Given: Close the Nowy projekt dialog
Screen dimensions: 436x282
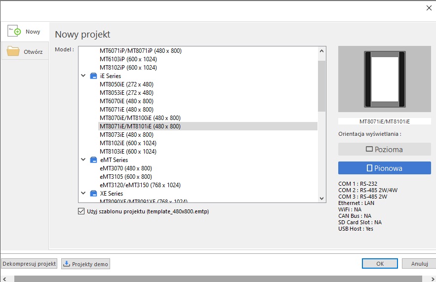Looking at the screenshot, I should (x=429, y=8).
